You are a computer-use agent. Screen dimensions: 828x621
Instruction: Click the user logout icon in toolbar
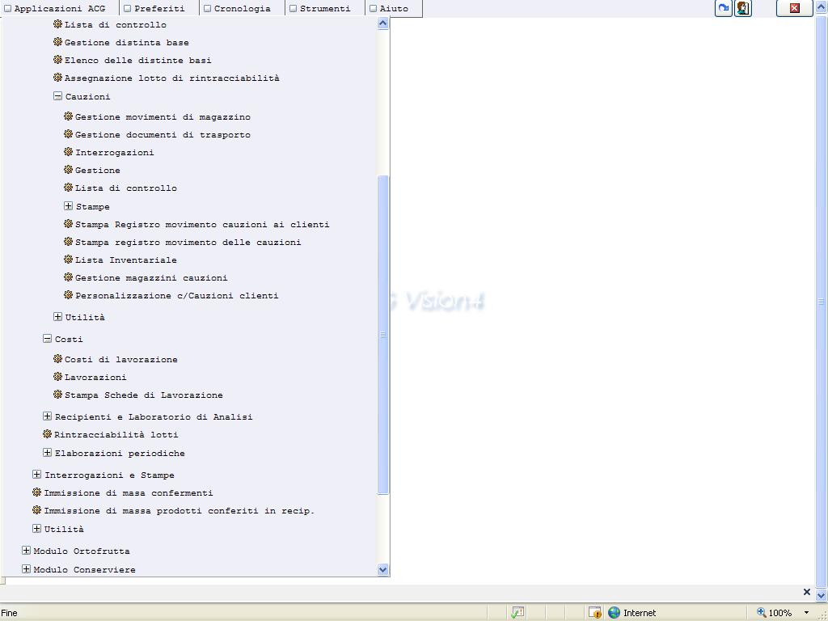[x=742, y=8]
